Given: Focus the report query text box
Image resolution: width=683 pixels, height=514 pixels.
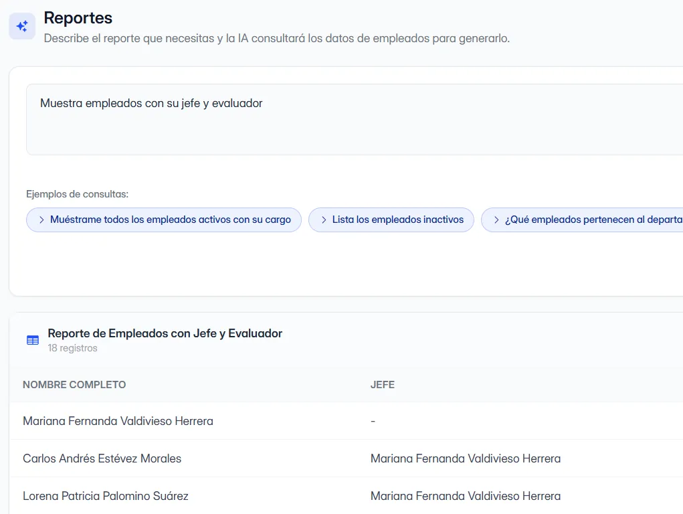Looking at the screenshot, I should [x=355, y=119].
